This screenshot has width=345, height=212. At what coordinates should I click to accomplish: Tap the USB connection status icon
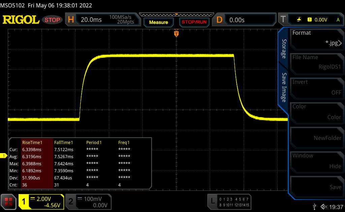[314, 207]
